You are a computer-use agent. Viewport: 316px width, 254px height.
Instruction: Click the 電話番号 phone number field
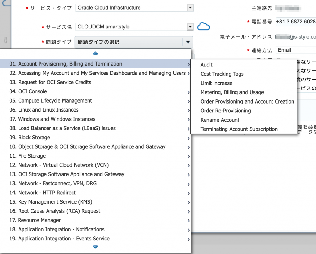click(296, 22)
